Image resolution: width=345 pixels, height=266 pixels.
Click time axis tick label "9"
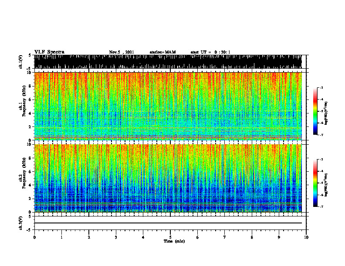[x=279, y=237]
